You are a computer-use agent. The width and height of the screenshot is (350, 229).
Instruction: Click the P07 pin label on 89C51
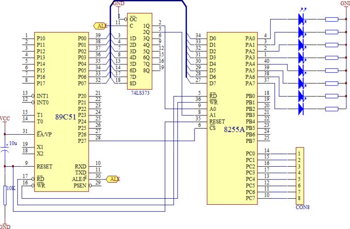point(82,83)
